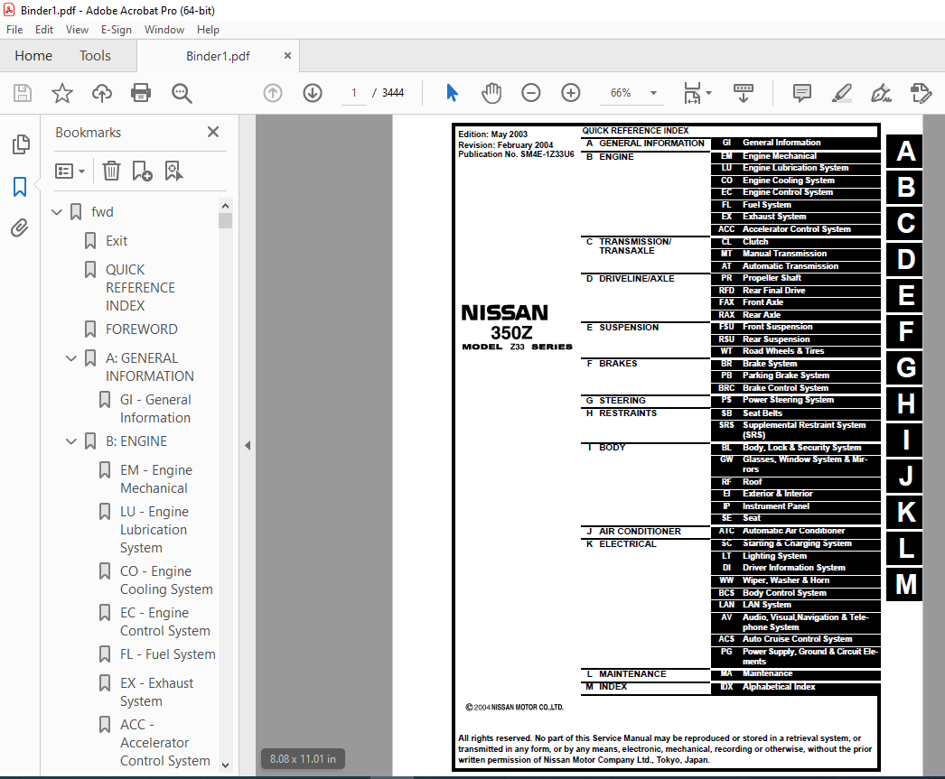This screenshot has height=779, width=945.
Task: Click Manual Transmission in the index
Action: pos(784,254)
